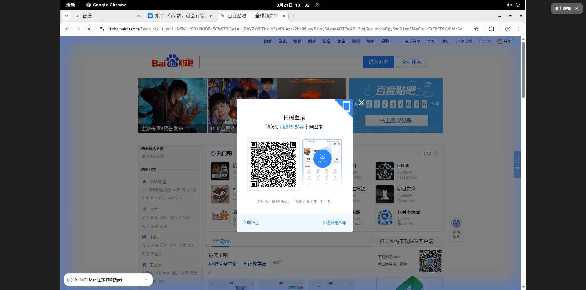This screenshot has width=586, height=290.
Task: Open a new Chrome tab
Action: point(295,16)
